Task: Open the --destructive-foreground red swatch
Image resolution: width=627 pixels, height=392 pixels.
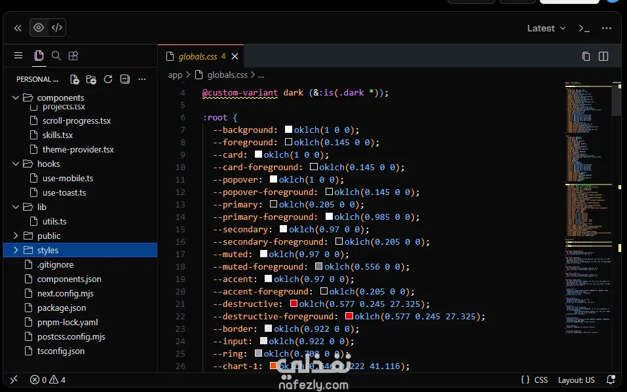Action: pos(349,315)
